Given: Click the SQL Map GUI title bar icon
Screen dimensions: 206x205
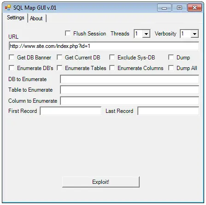Looking at the screenshot, I should pyautogui.click(x=8, y=7).
